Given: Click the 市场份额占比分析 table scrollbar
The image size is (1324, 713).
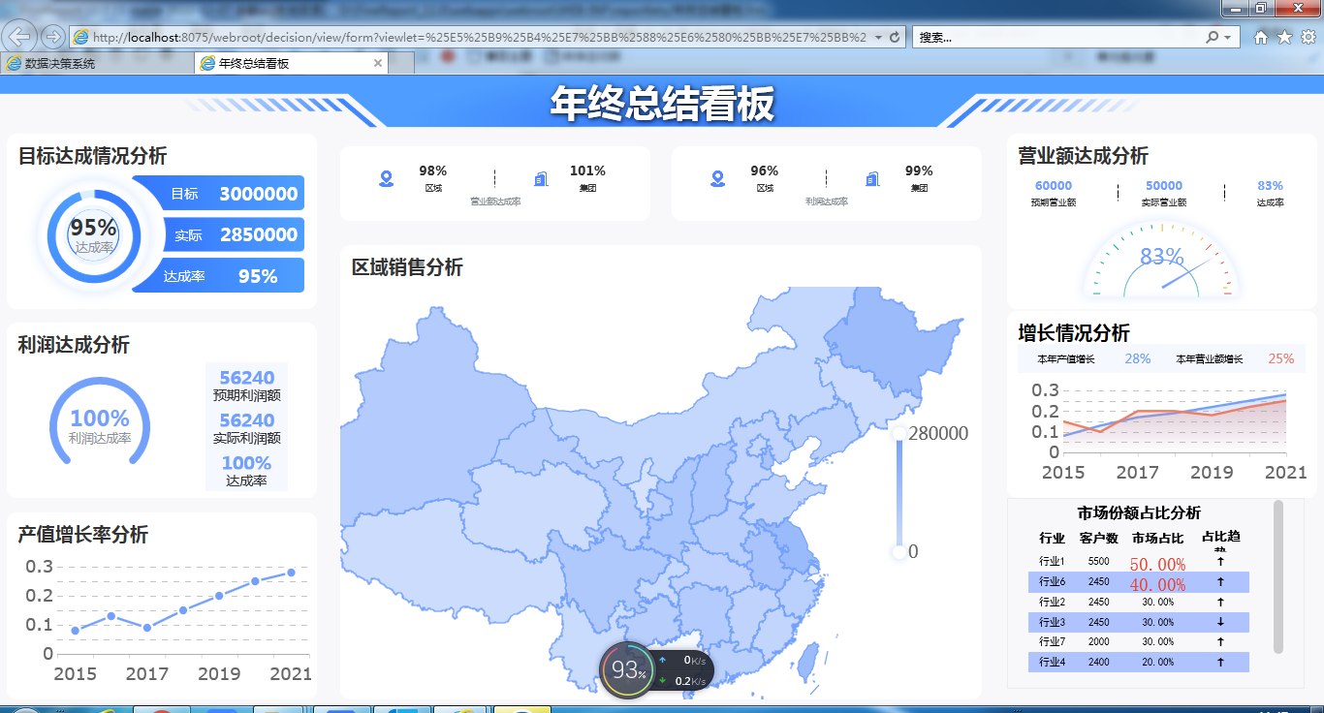Looking at the screenshot, I should coord(1277,576).
